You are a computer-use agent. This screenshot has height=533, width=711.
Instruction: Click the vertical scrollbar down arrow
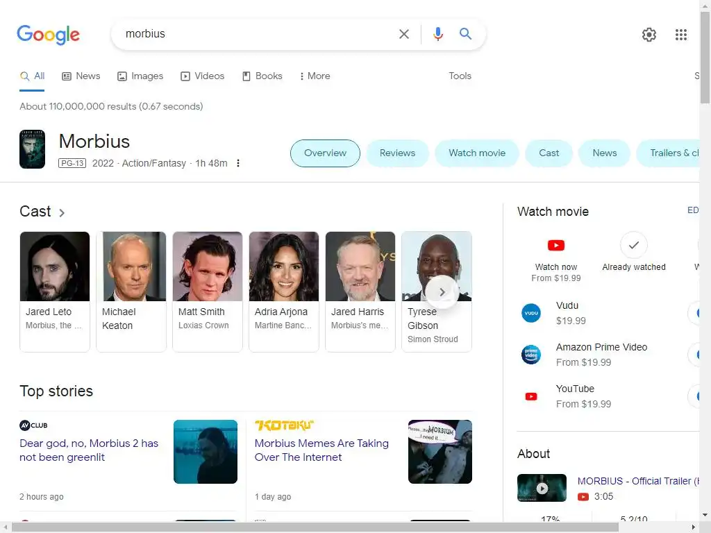(x=705, y=516)
